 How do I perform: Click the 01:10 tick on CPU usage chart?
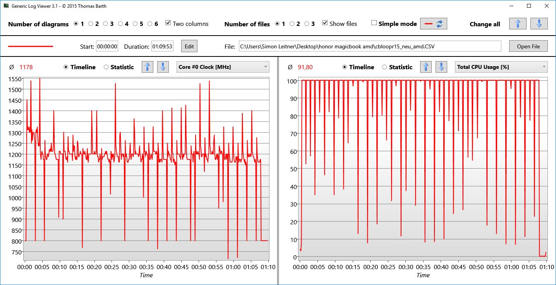pos(546,267)
